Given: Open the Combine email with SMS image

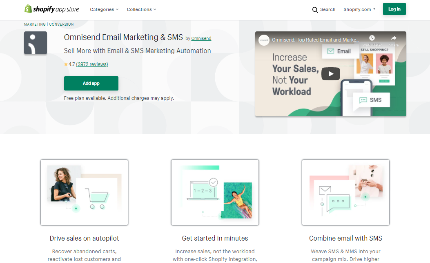Looking at the screenshot, I should [345, 192].
